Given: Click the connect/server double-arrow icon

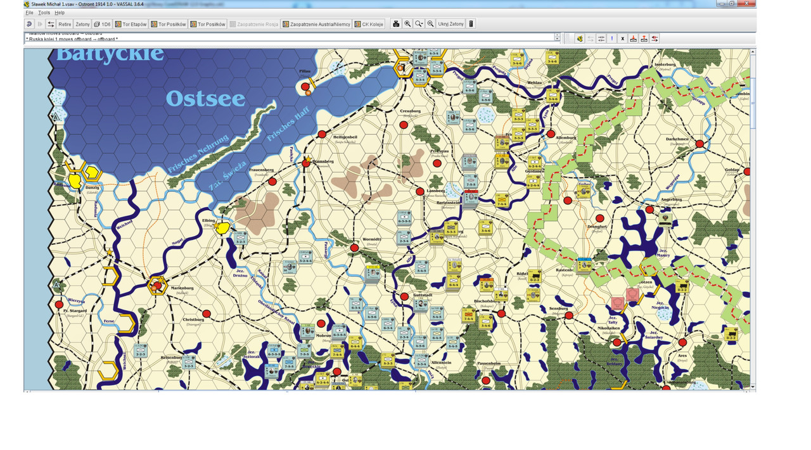Looking at the screenshot, I should [51, 24].
